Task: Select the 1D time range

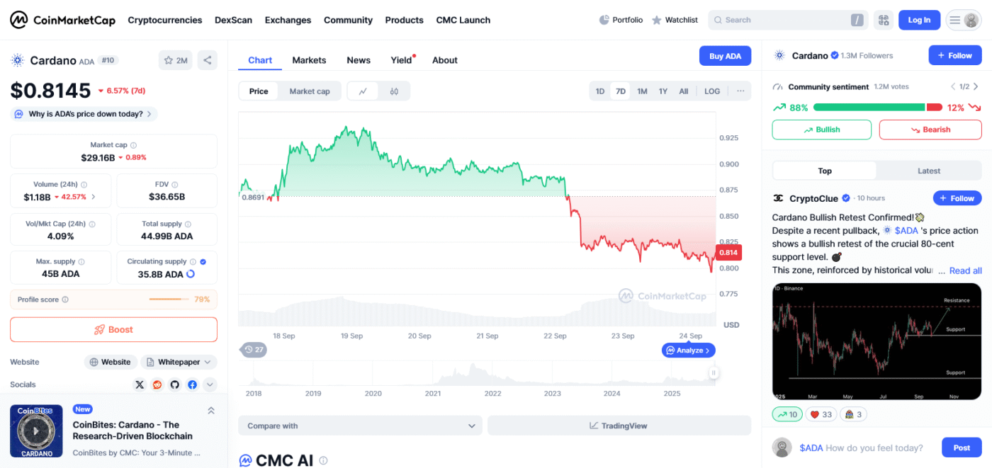Action: [600, 91]
